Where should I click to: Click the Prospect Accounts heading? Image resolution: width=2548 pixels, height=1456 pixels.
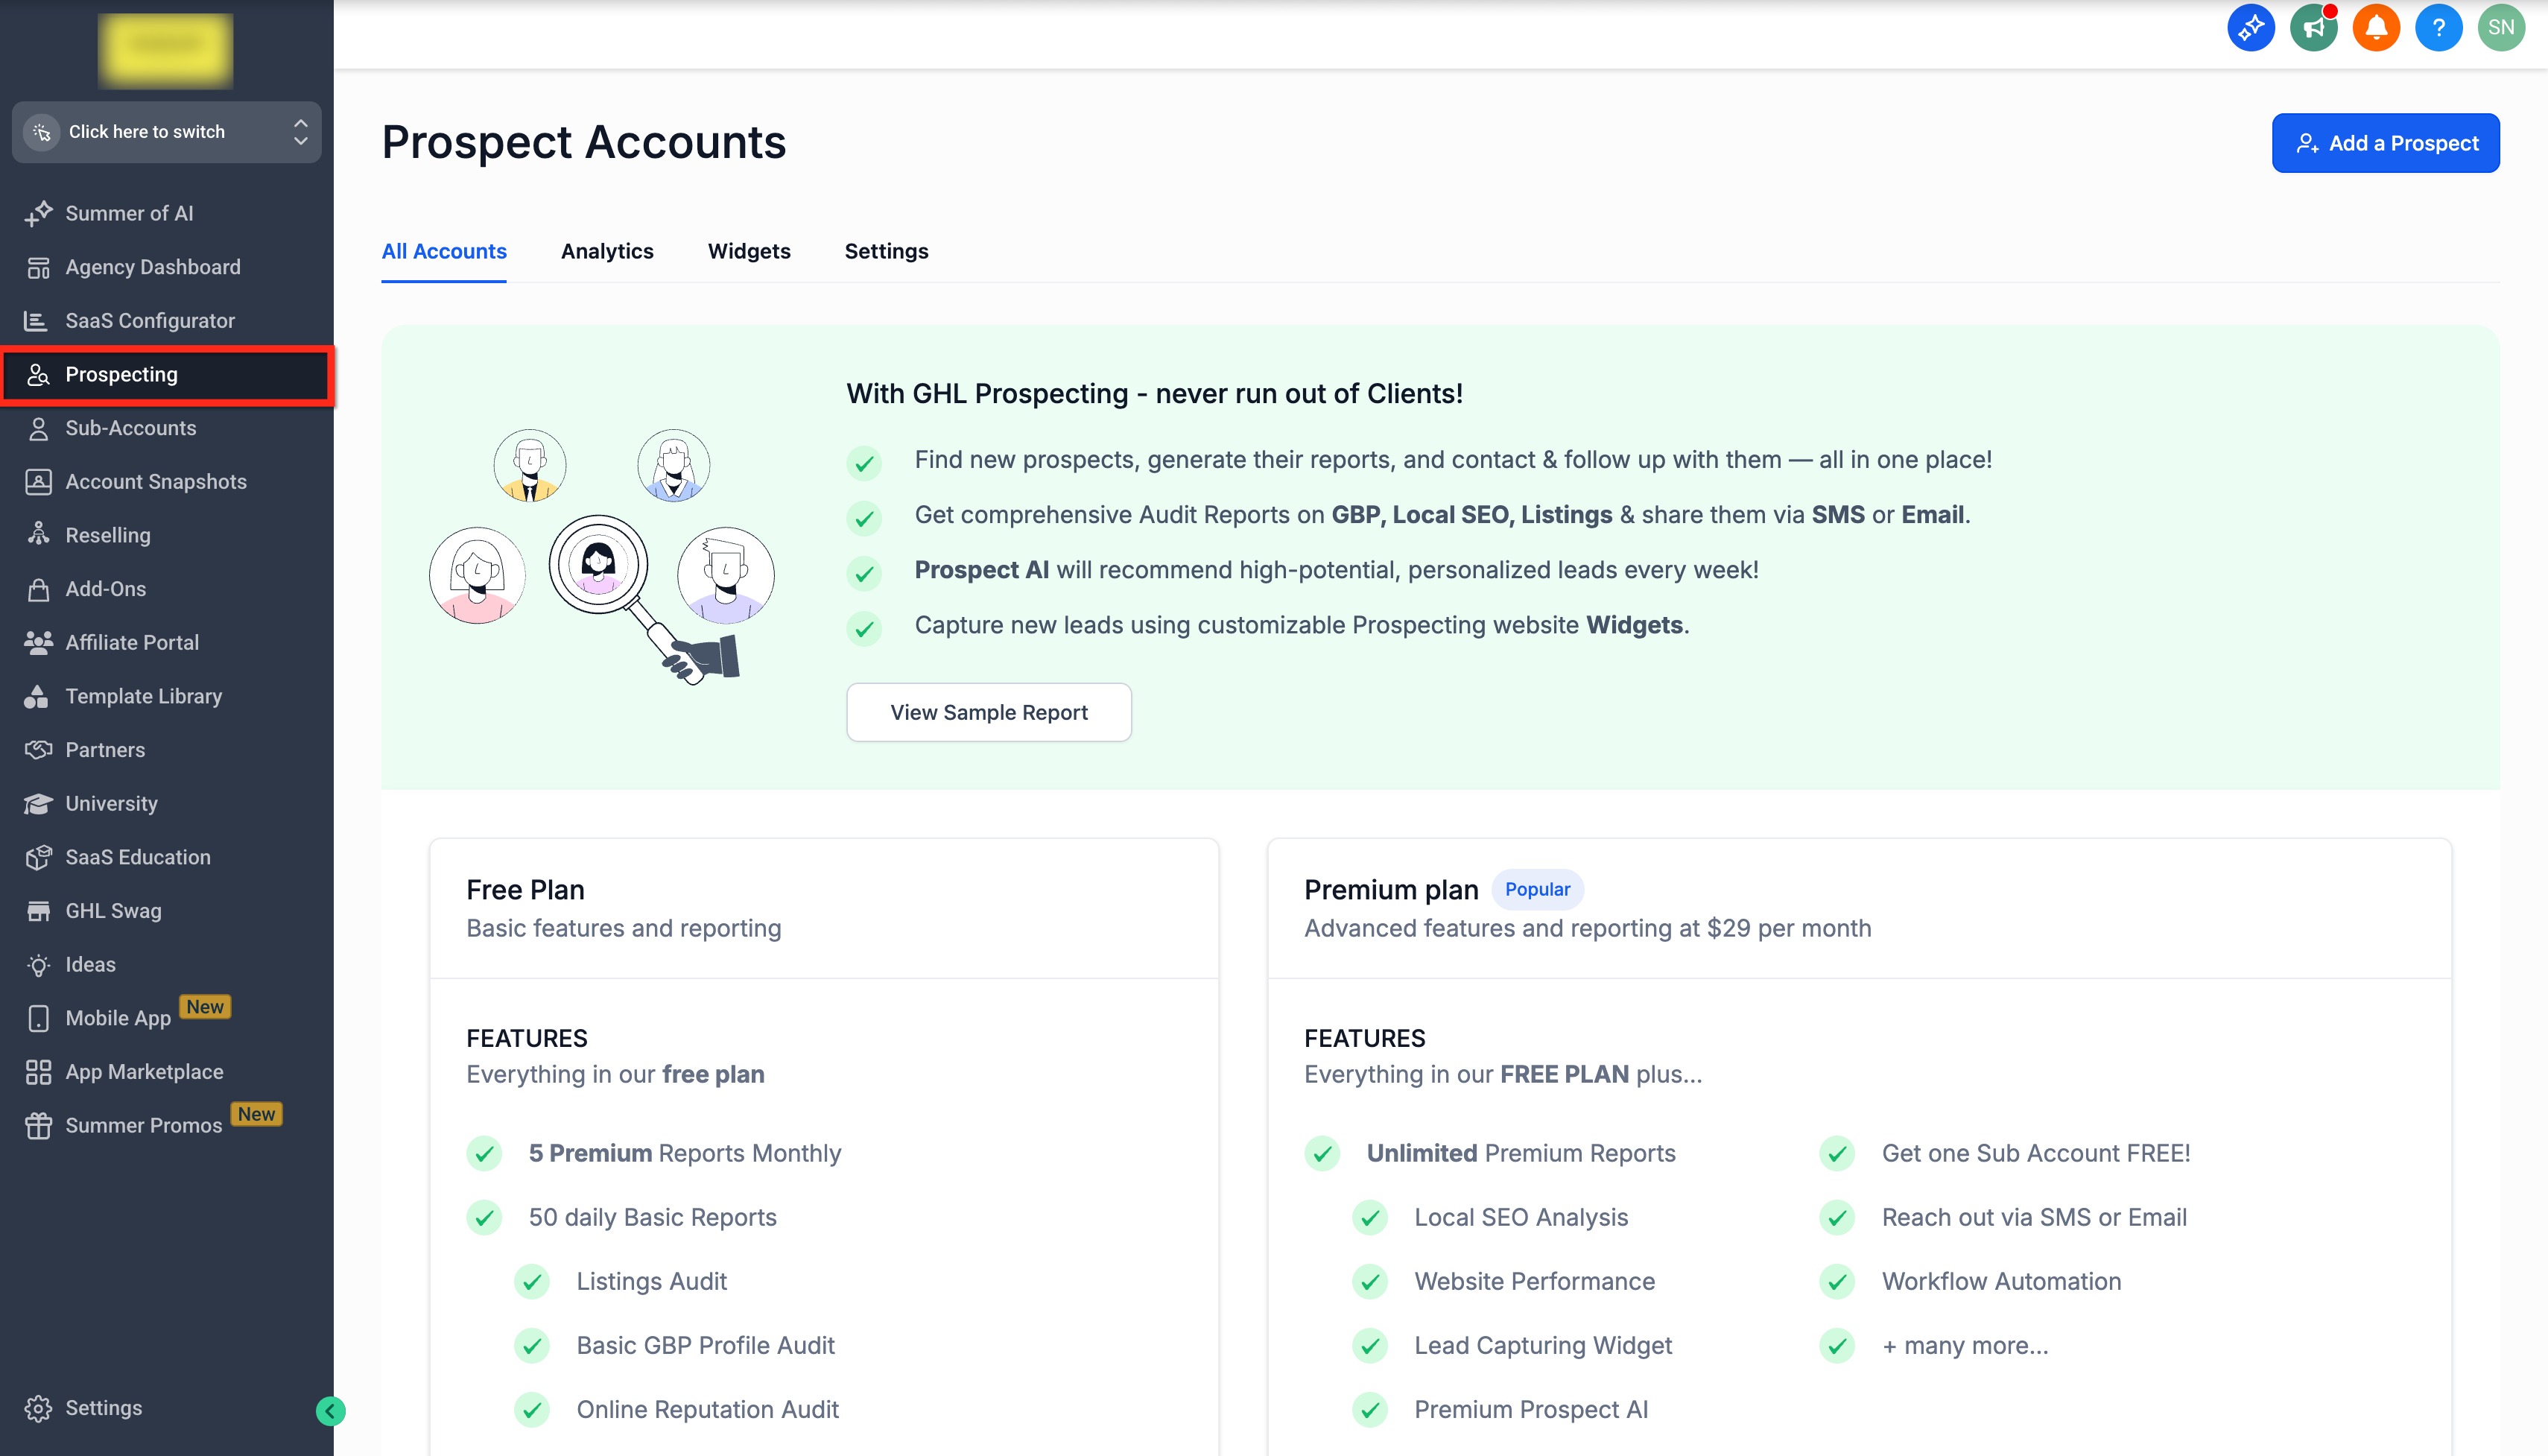click(x=584, y=142)
